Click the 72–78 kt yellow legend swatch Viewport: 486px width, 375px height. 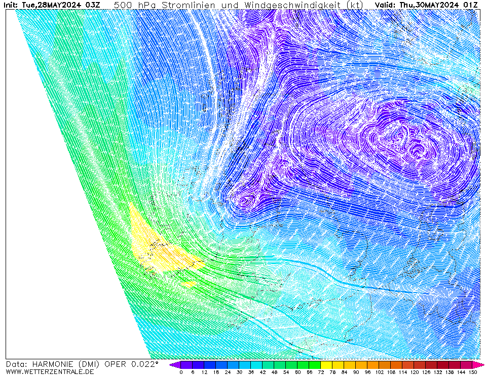327,365
